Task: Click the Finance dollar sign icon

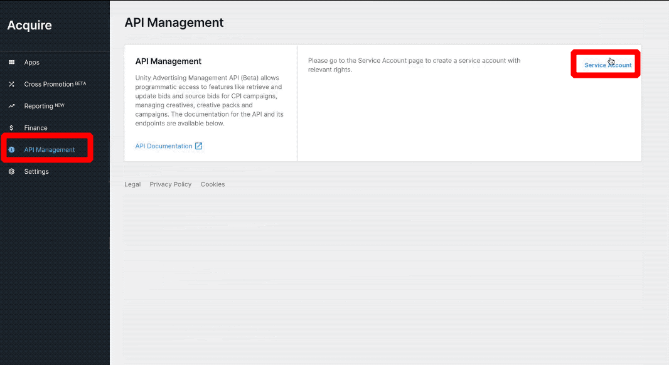Action: coord(11,128)
